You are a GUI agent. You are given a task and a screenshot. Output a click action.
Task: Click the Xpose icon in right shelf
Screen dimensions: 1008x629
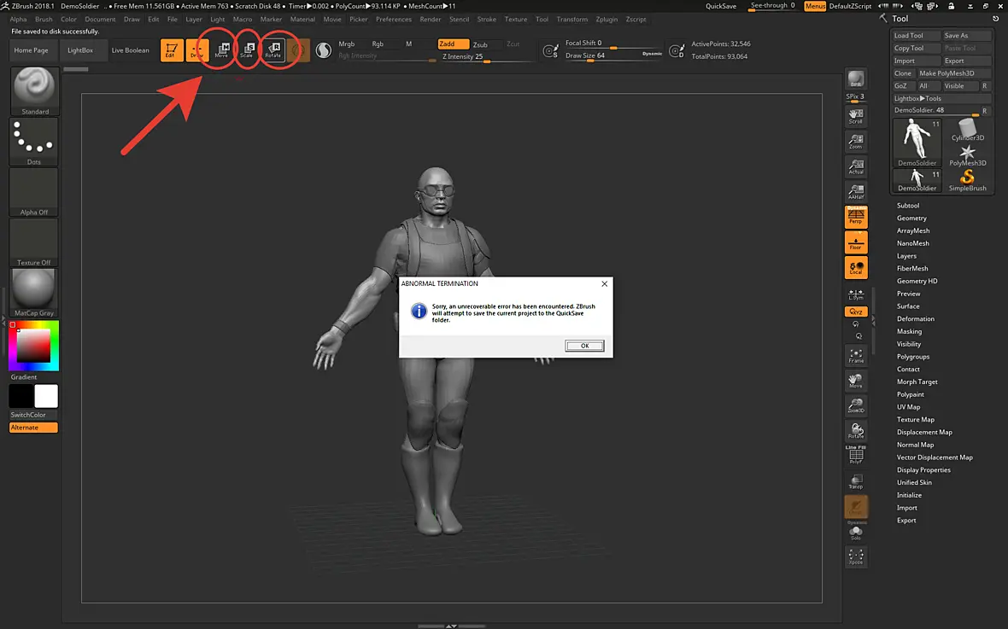[856, 556]
